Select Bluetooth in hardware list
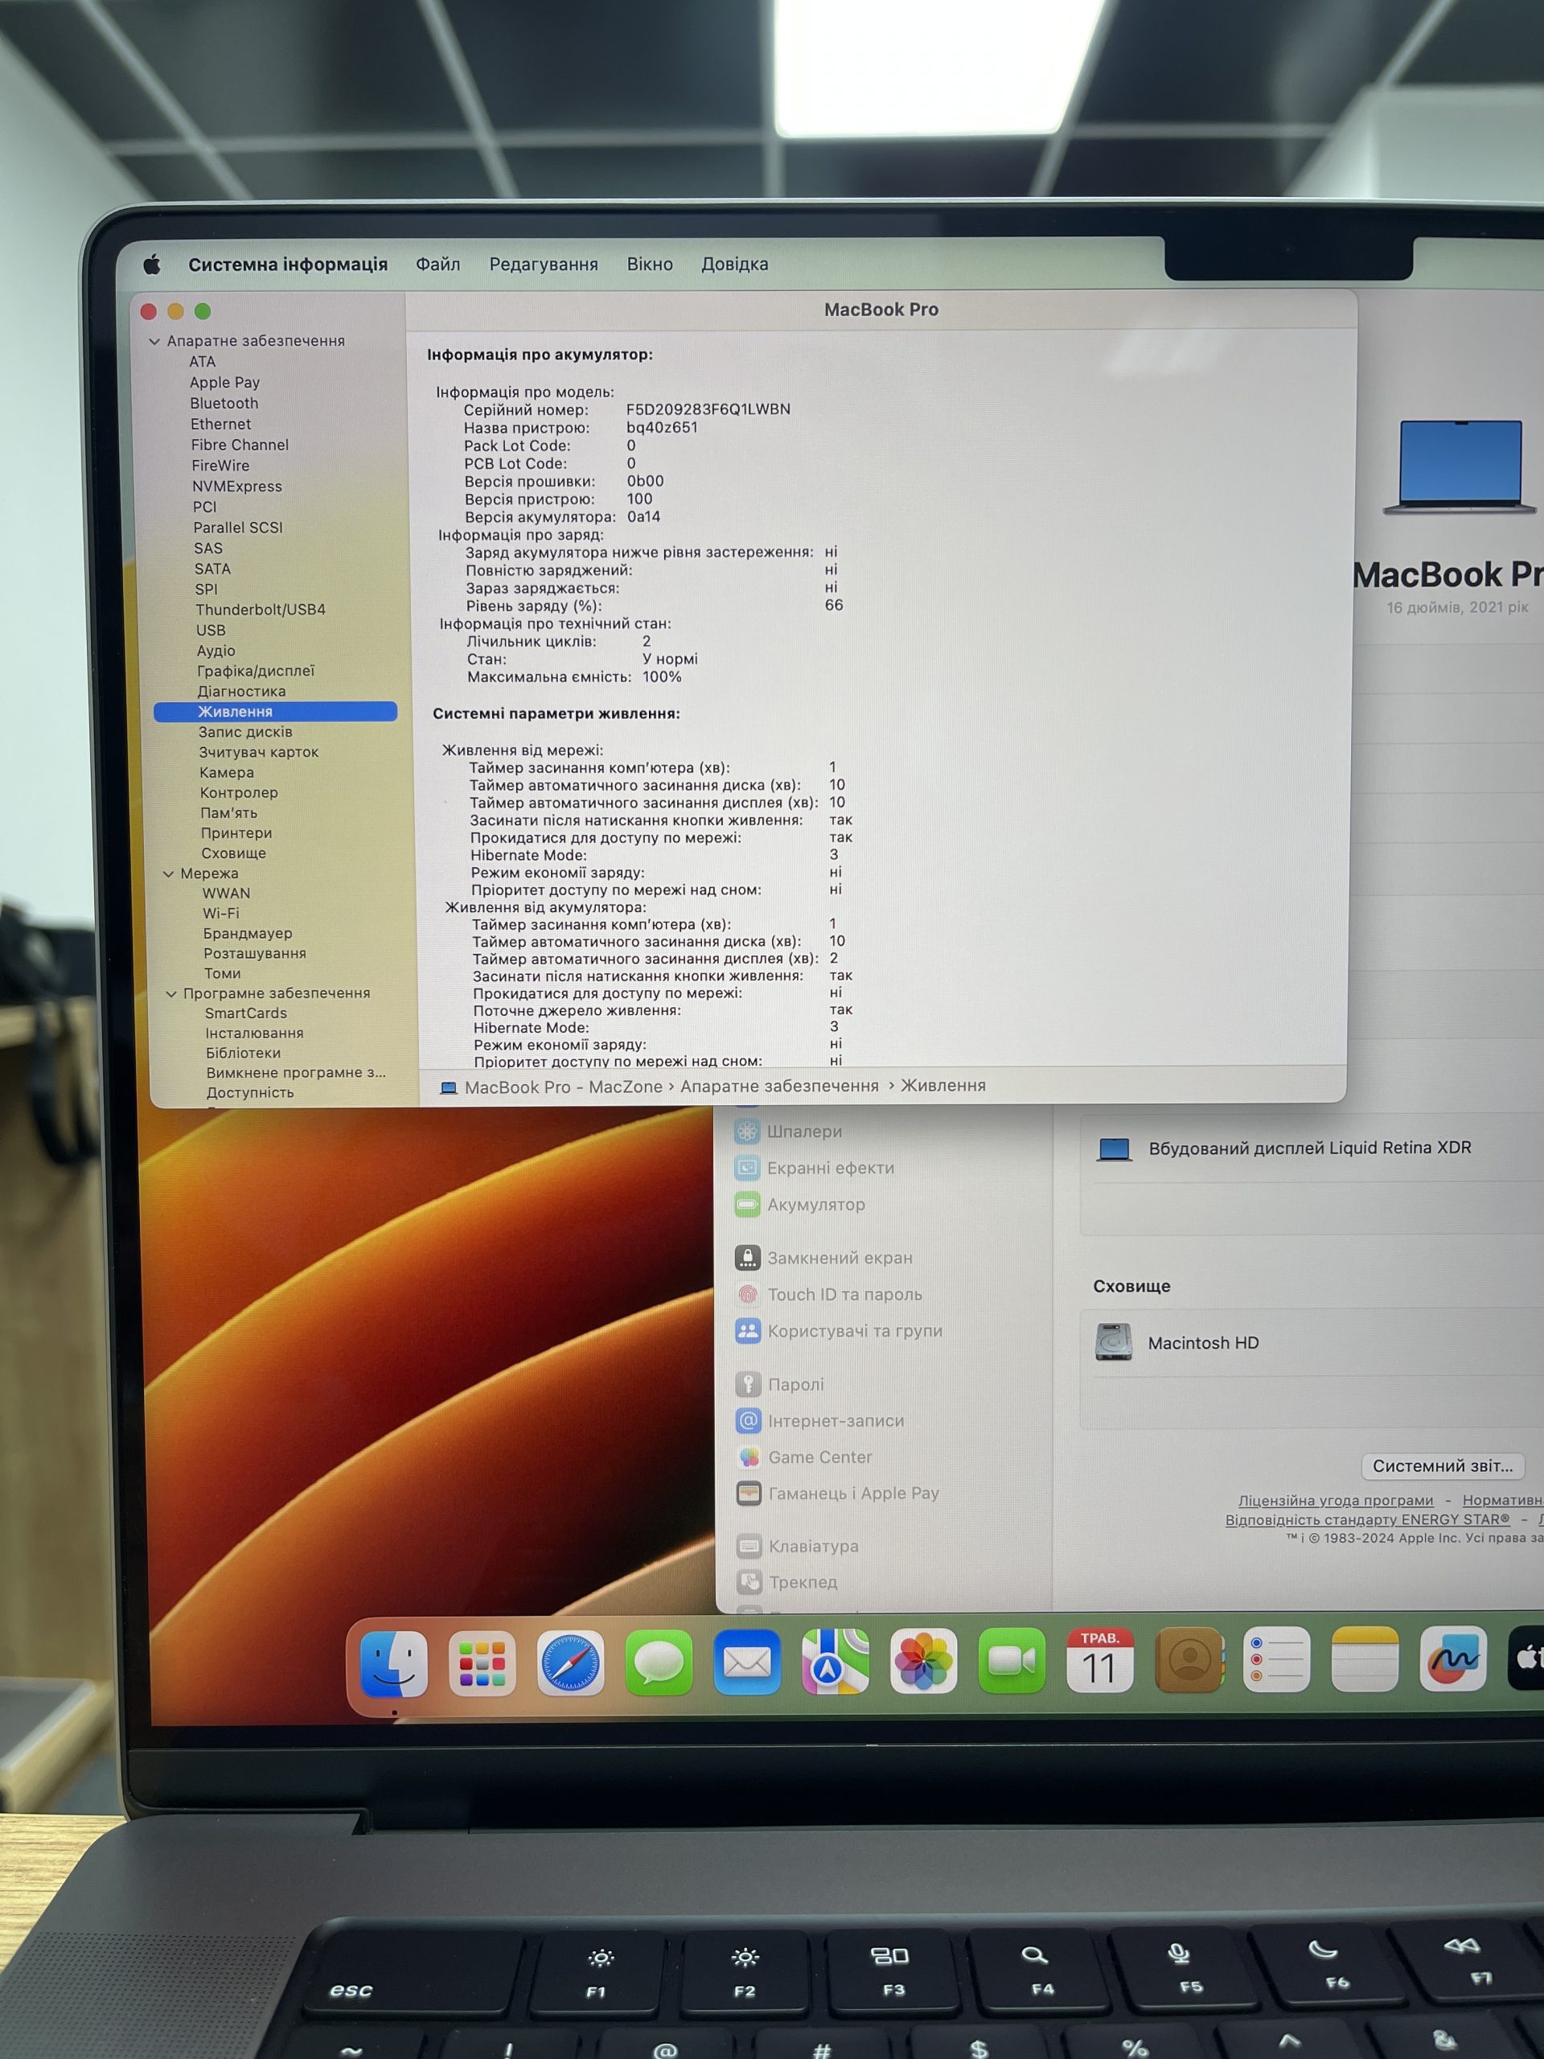Viewport: 1544px width, 2059px height. [224, 403]
